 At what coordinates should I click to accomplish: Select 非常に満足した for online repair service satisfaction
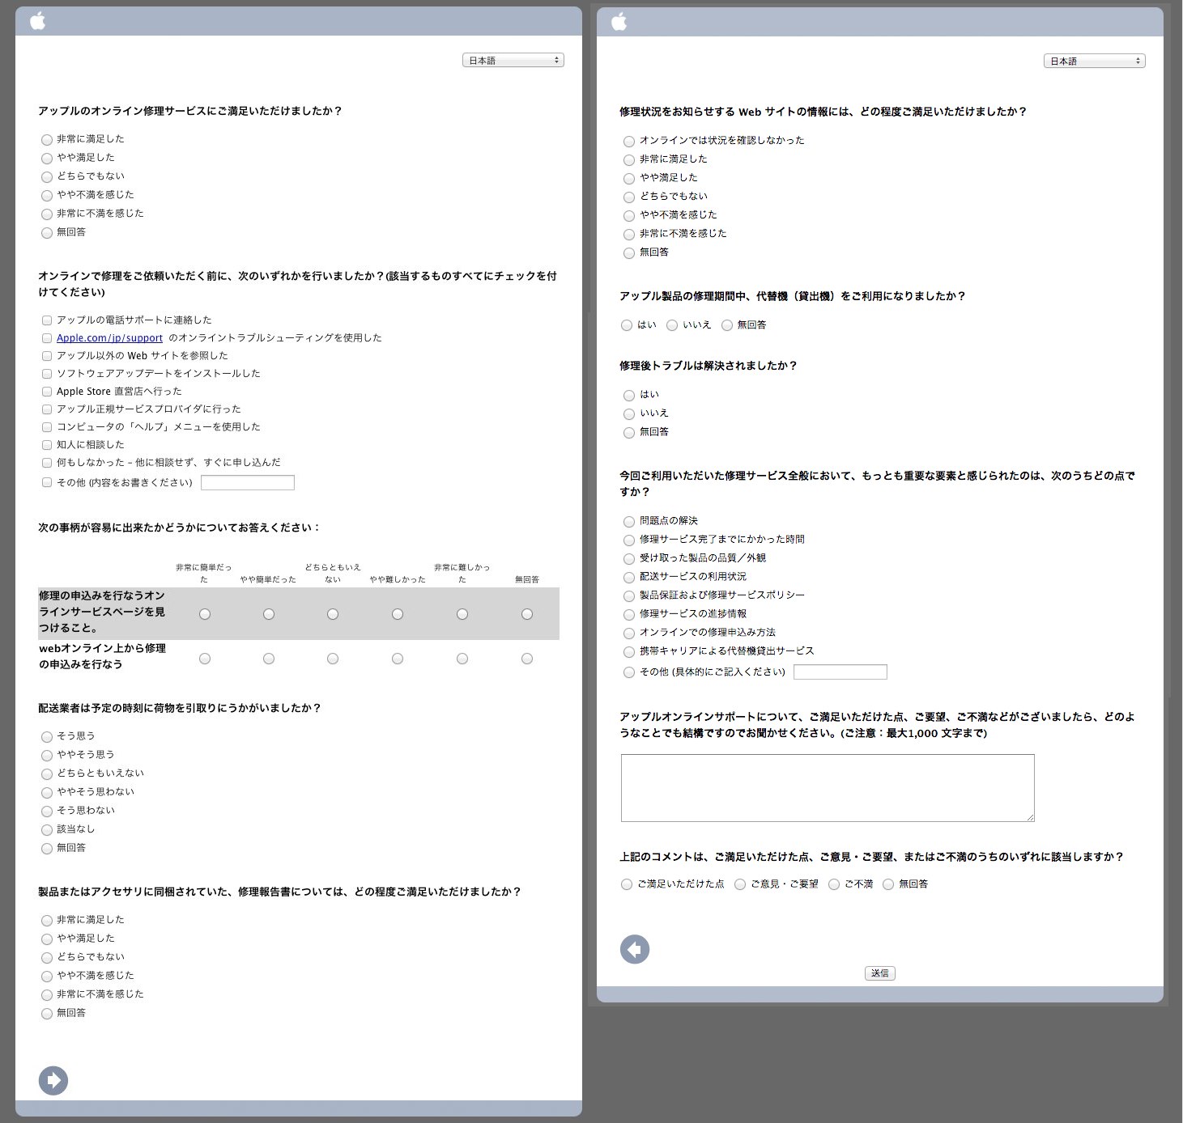pyautogui.click(x=47, y=140)
